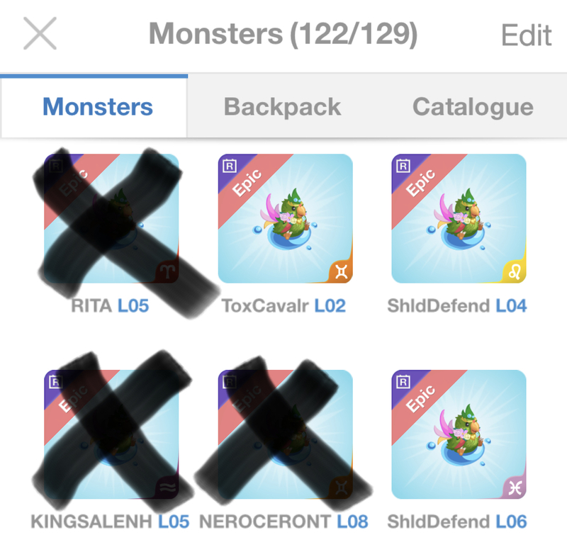Open the Catalogue tab
Image resolution: width=567 pixels, height=547 pixels.
tap(473, 107)
